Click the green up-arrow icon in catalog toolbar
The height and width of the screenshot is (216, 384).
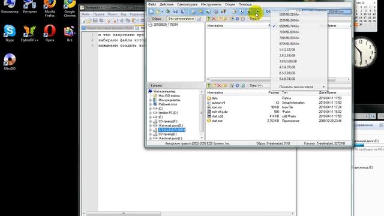208,85
